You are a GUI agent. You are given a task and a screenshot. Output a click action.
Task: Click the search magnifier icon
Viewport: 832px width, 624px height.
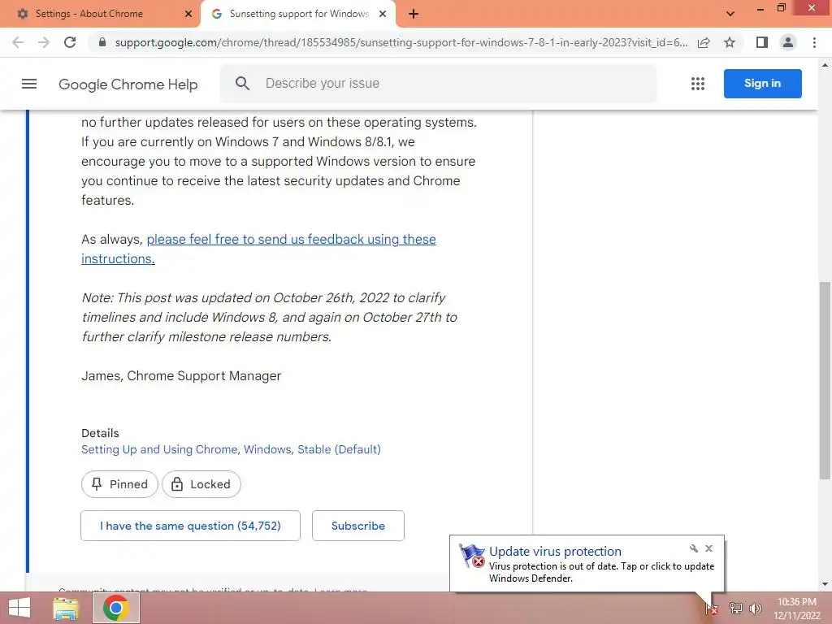point(242,84)
